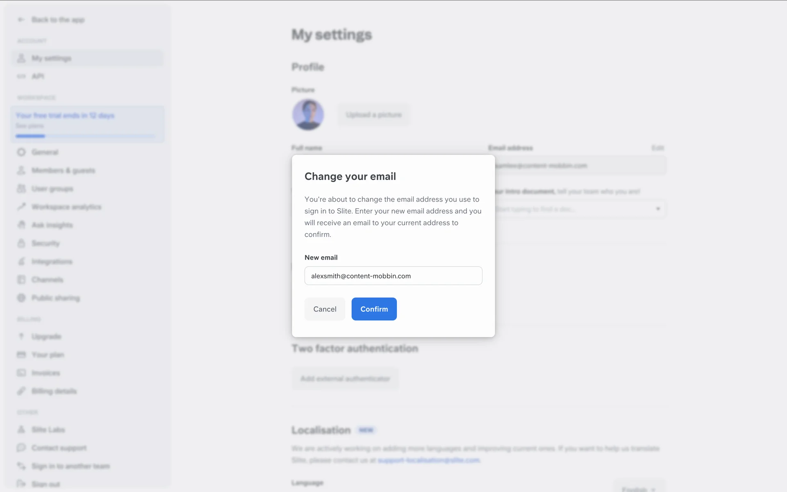
Task: Click the New email input field
Action: (x=393, y=276)
